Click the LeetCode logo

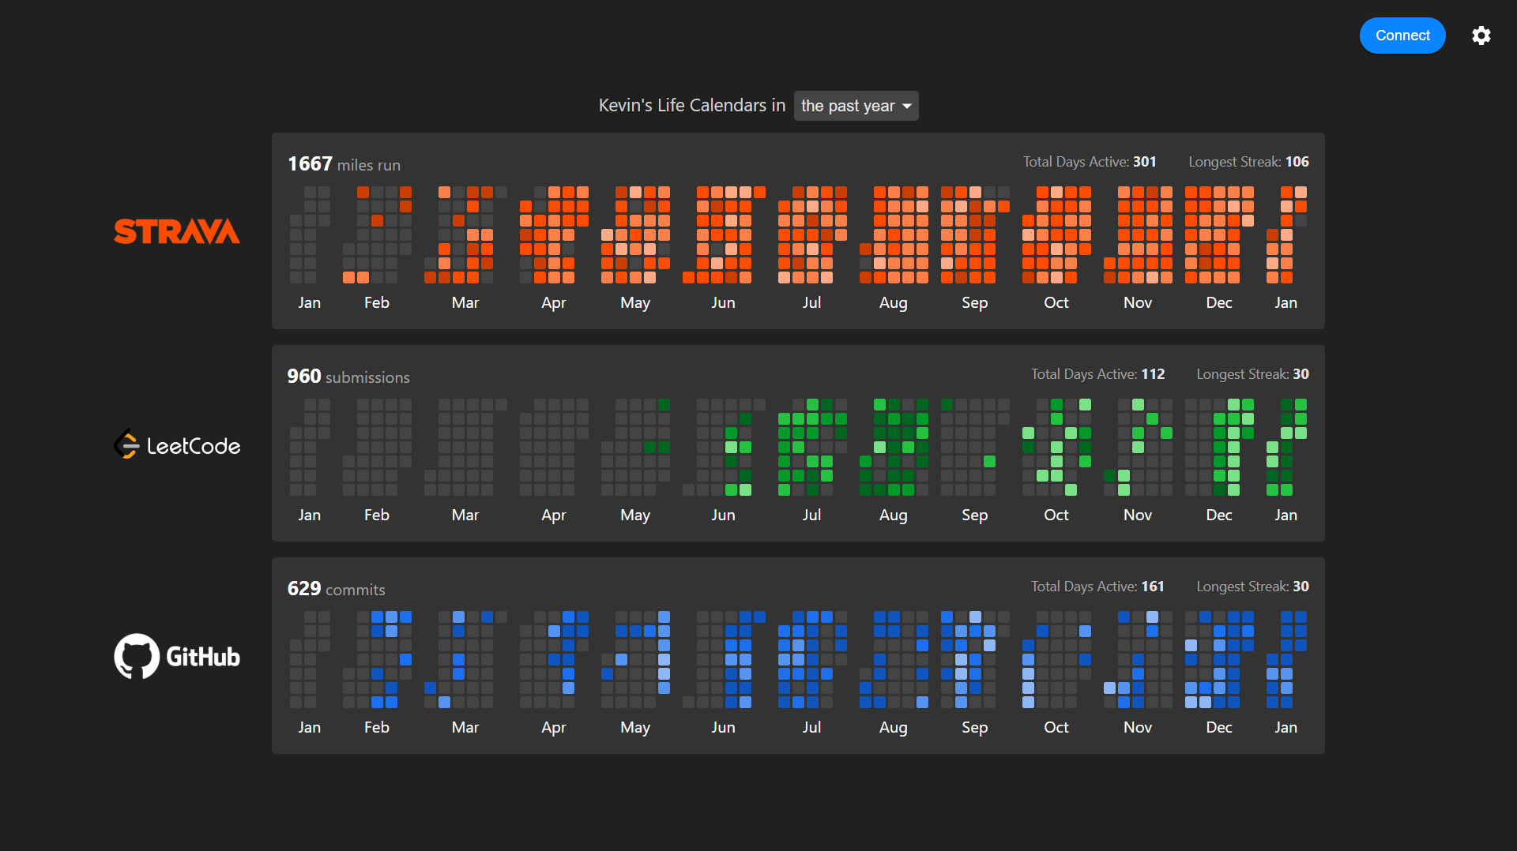click(x=177, y=444)
